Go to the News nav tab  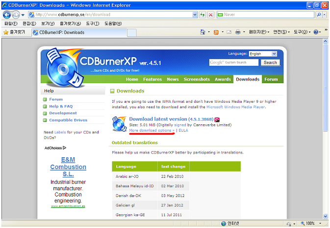[173, 79]
